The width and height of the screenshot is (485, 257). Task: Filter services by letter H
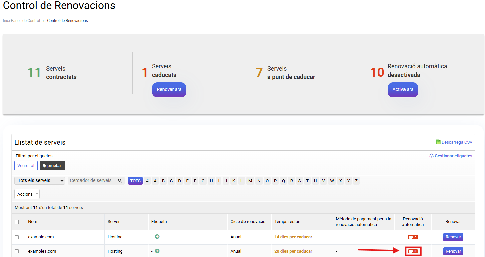(211, 181)
